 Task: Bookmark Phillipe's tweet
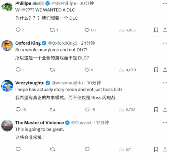click(156, 30)
